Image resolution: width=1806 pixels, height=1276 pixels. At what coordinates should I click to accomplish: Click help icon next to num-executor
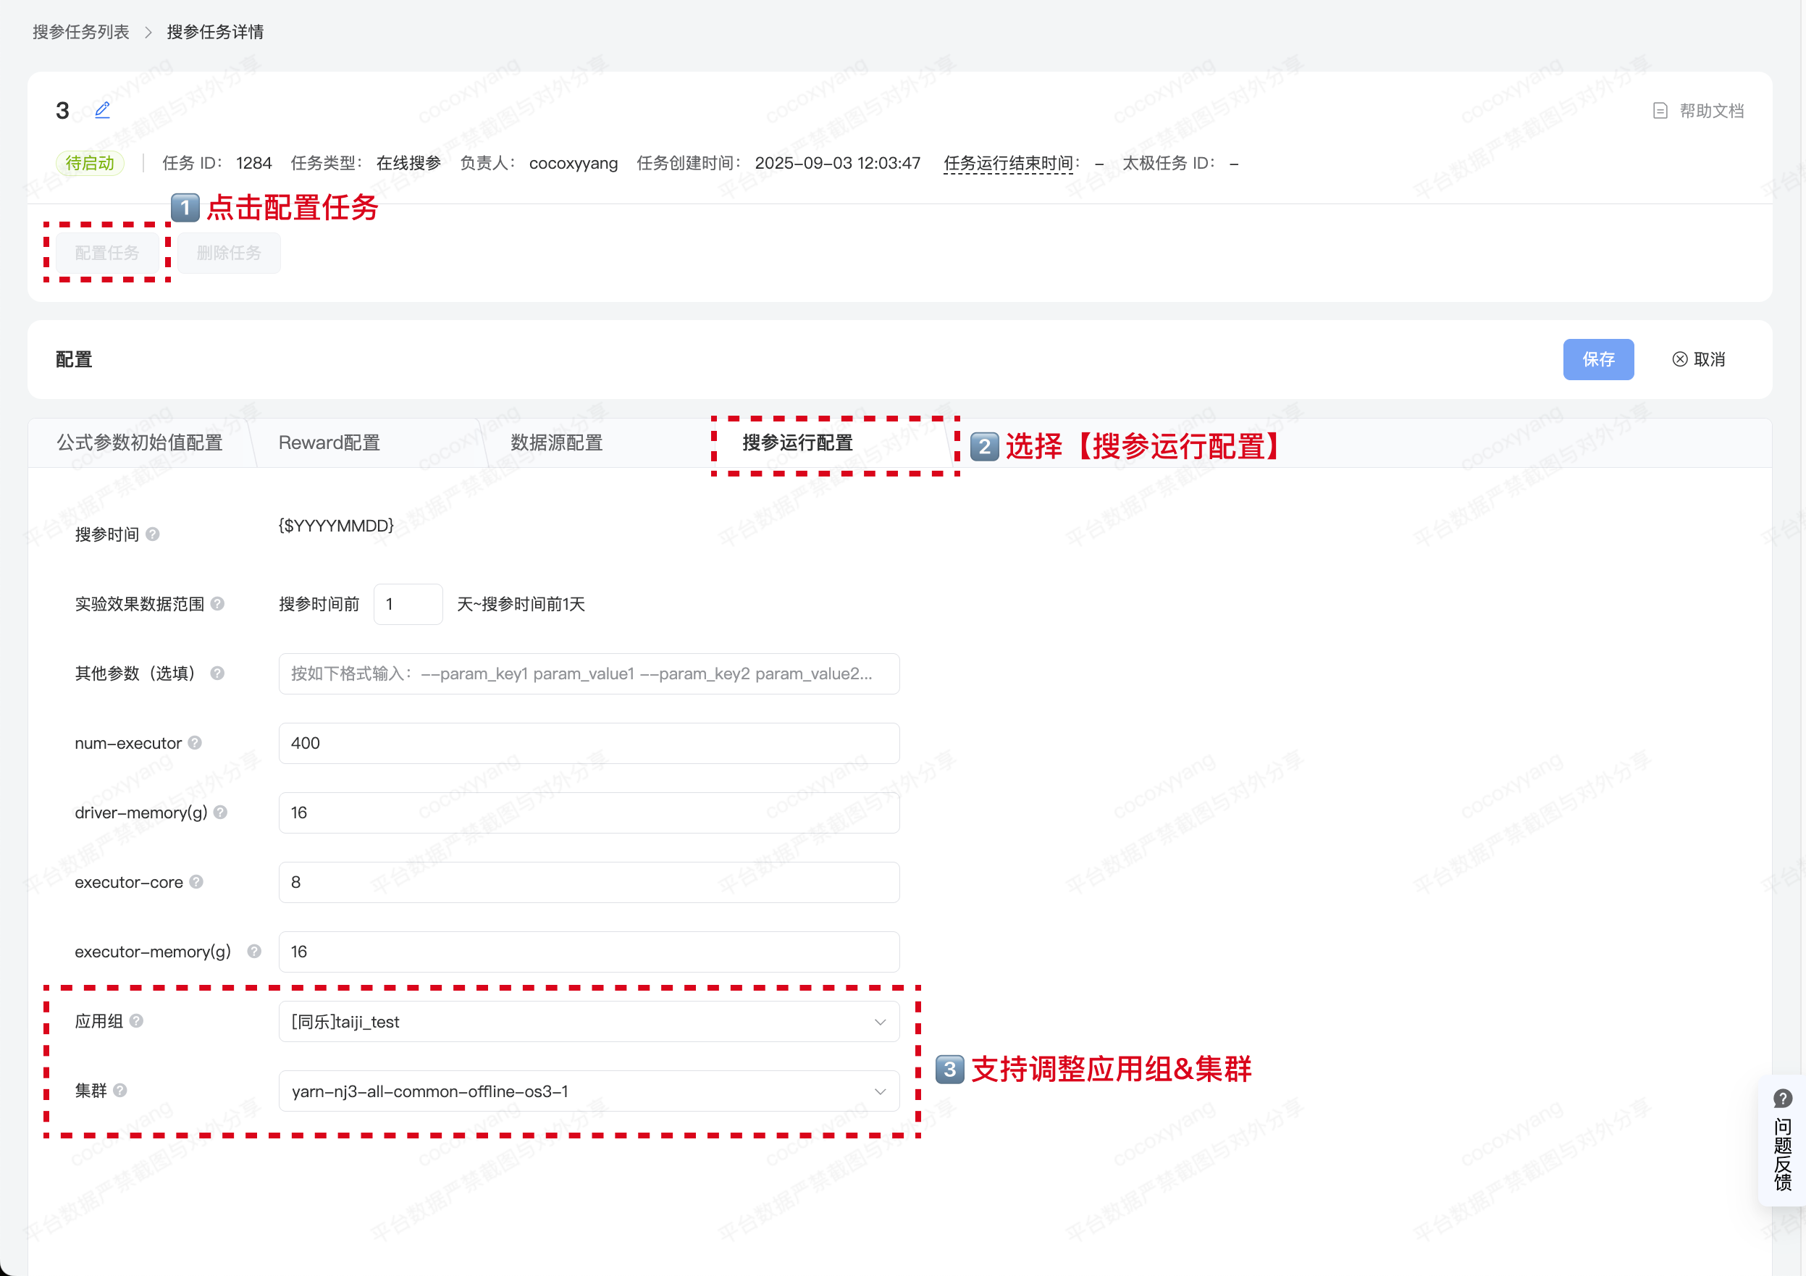click(195, 742)
